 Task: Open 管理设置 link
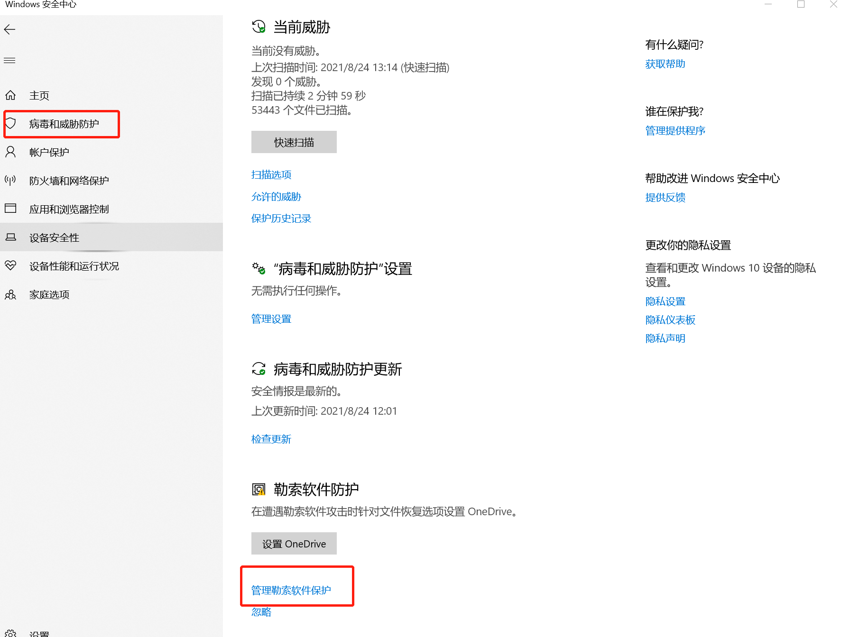[271, 318]
